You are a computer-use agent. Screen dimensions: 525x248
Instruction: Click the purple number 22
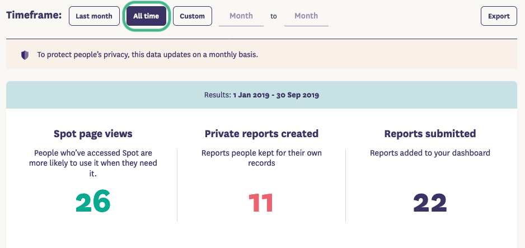click(x=430, y=203)
